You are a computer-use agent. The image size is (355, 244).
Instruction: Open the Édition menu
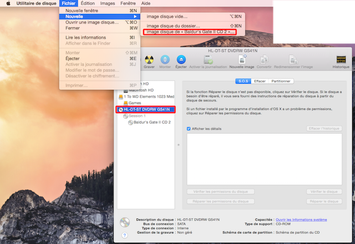[88, 3]
